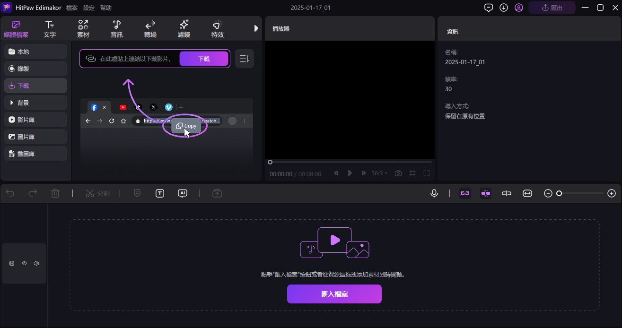The image size is (622, 328).
Task: Click the timeline zoom slider handle
Action: 559,193
